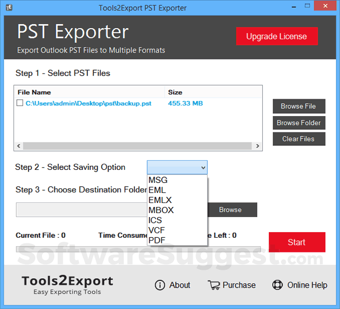Click the Size column header
This screenshot has width=340, height=309.
pyautogui.click(x=213, y=93)
